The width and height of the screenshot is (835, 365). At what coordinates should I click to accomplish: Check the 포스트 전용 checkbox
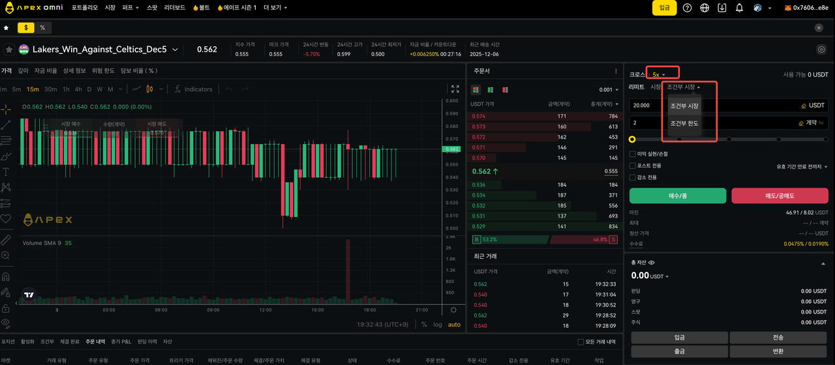(633, 166)
